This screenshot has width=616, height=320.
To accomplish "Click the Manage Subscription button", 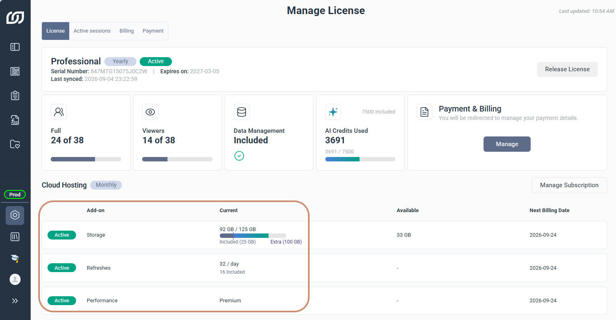I will [569, 185].
